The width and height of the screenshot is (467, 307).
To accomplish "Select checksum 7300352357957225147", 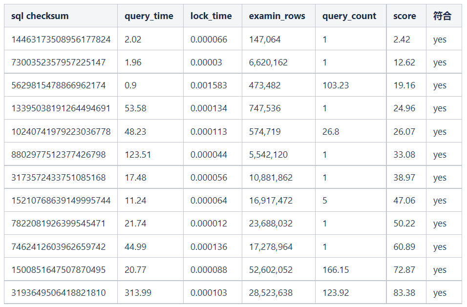I will pyautogui.click(x=59, y=62).
